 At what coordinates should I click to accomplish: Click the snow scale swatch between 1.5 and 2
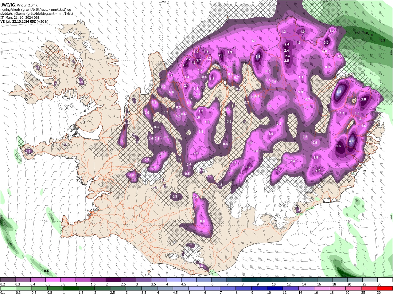pyautogui.click(x=98, y=280)
